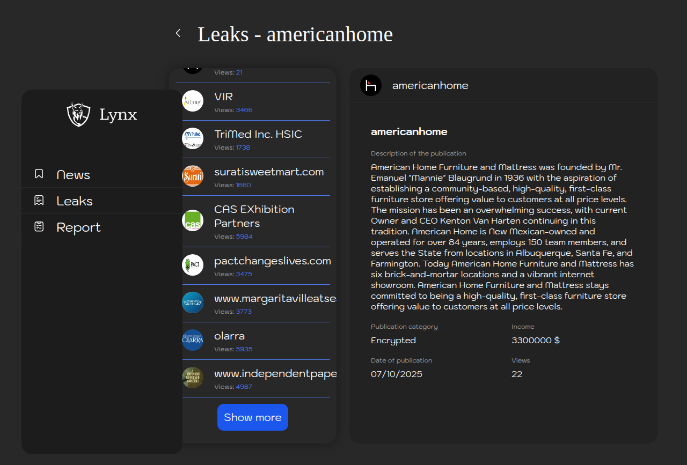Viewport: 687px width, 465px height.
Task: Click the VIR company logo
Action: click(x=193, y=101)
